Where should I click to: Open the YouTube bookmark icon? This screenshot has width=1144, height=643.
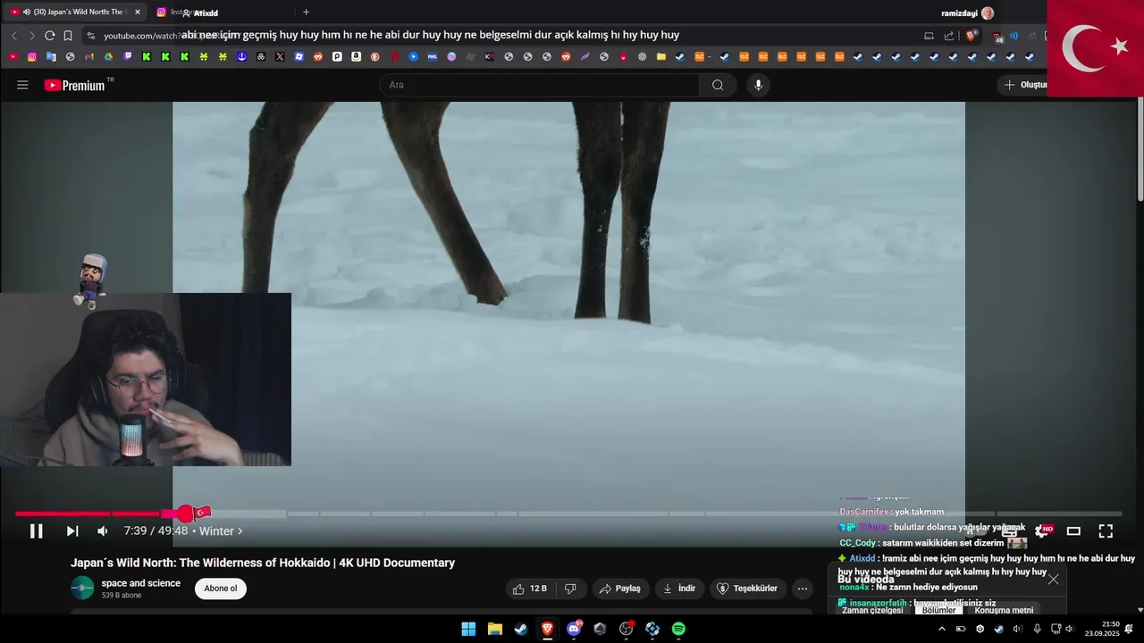[x=13, y=56]
